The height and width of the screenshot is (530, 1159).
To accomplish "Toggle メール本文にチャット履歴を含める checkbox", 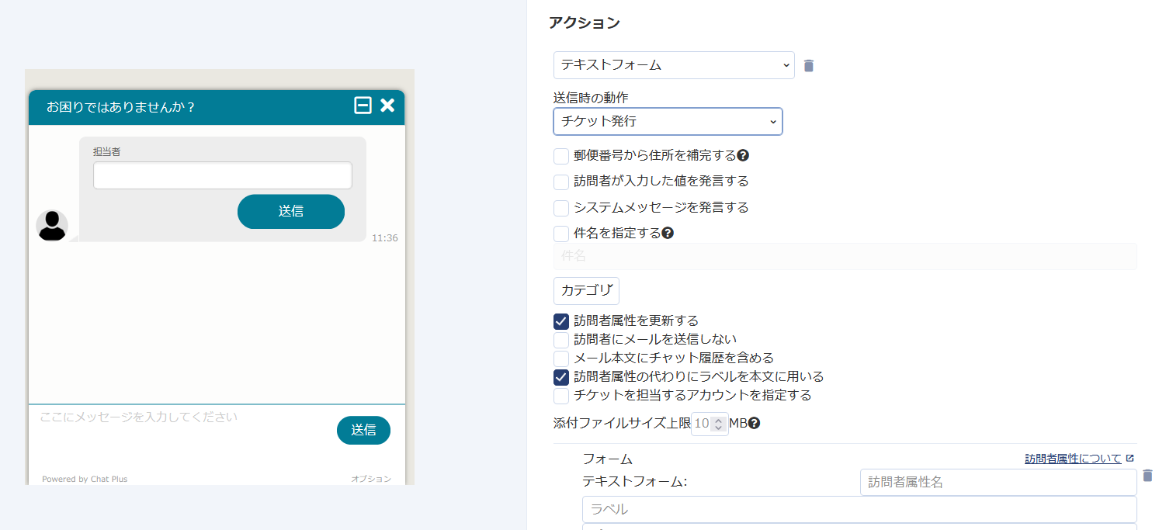I will [561, 359].
